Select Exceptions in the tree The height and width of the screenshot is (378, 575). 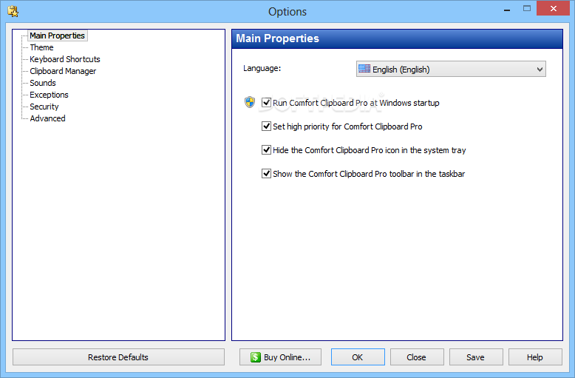[49, 95]
